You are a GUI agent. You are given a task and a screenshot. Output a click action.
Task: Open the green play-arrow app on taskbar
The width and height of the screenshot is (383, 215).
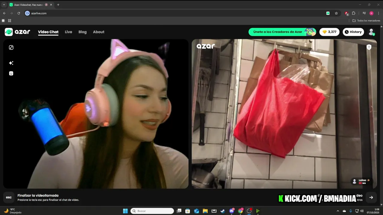[x=258, y=211]
